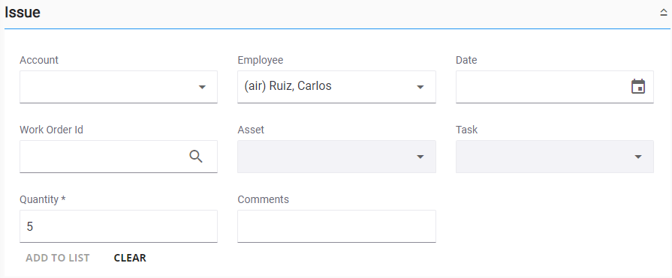Click the greyed-out Asset selection box
Image resolution: width=672 pixels, height=278 pixels.
pos(337,157)
